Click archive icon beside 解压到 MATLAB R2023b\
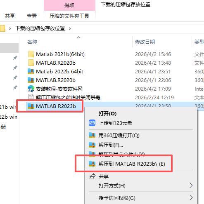 click(92, 164)
